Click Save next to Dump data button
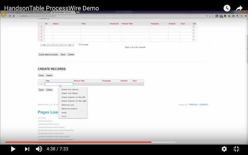The height and width of the screenshot is (155, 248). pyautogui.click(x=63, y=54)
